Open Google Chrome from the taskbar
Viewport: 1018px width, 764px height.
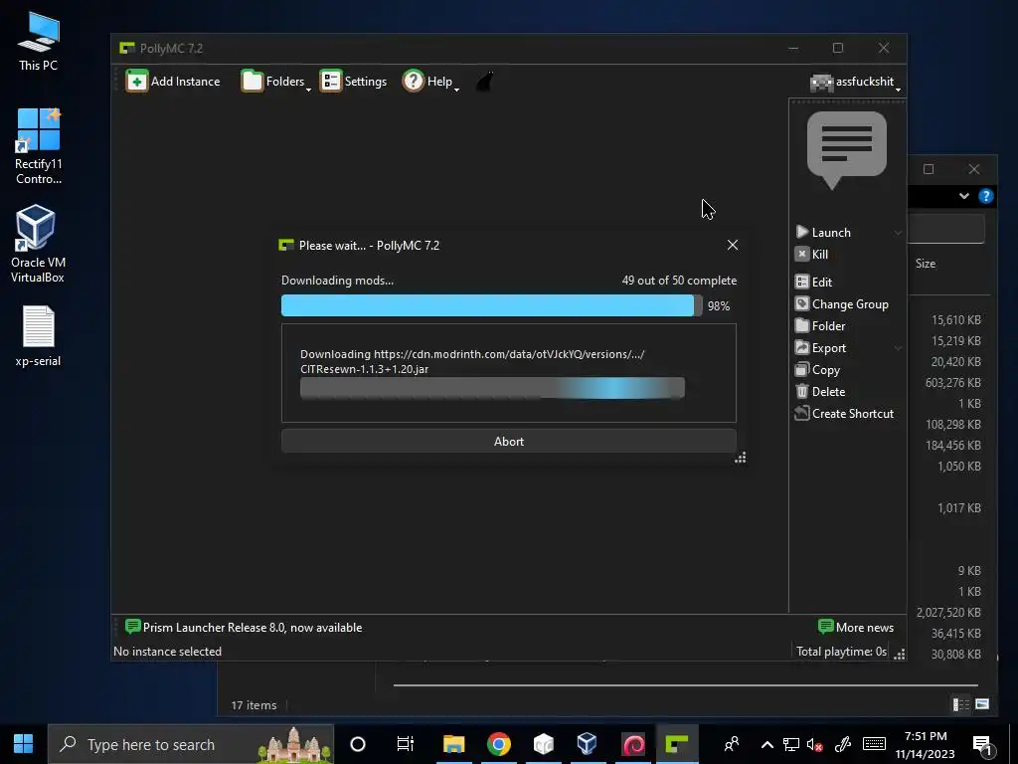tap(499, 744)
